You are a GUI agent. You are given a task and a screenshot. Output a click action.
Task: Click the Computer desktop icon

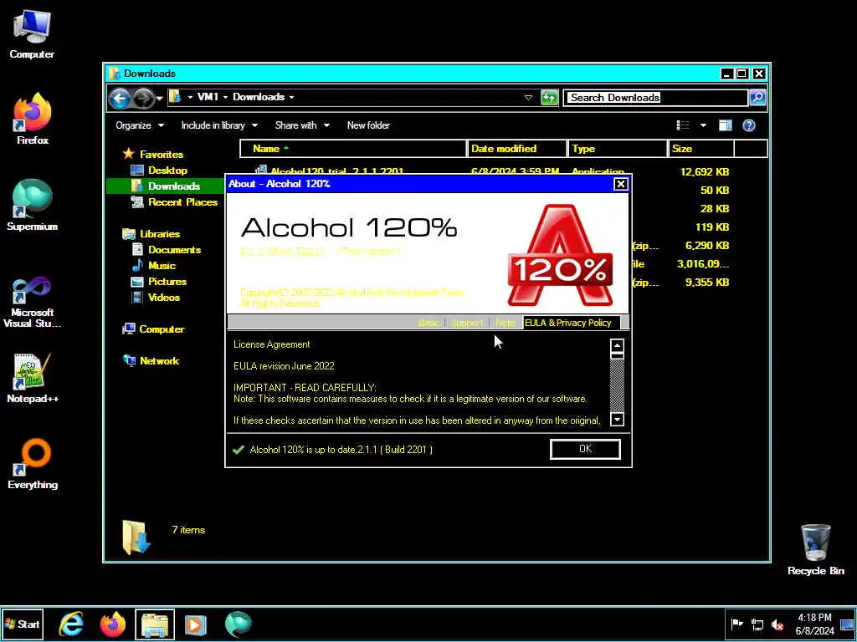(x=32, y=35)
